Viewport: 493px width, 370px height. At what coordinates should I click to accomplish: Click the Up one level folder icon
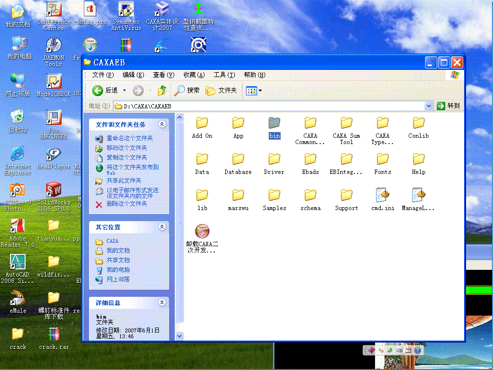[x=162, y=90]
